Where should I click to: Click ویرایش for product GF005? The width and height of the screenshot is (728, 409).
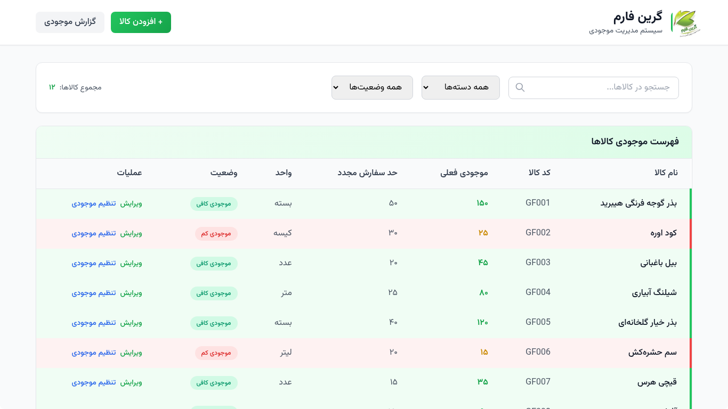131,323
